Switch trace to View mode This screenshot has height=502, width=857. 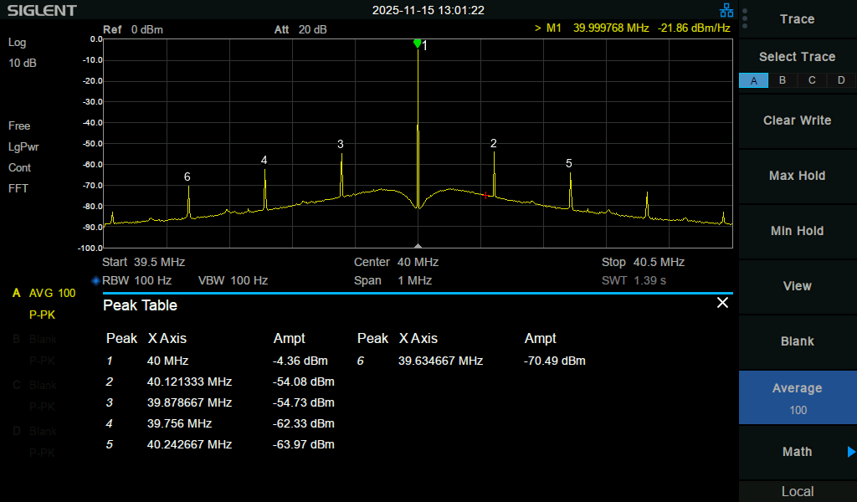(x=798, y=286)
